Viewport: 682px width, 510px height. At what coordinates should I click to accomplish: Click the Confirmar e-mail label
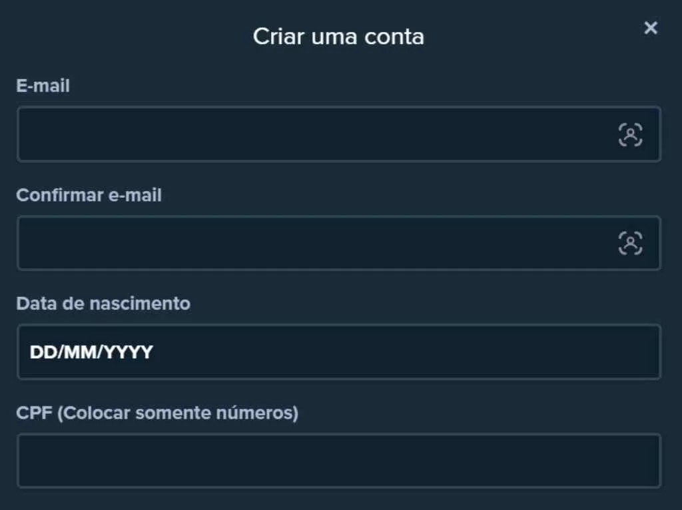click(89, 195)
